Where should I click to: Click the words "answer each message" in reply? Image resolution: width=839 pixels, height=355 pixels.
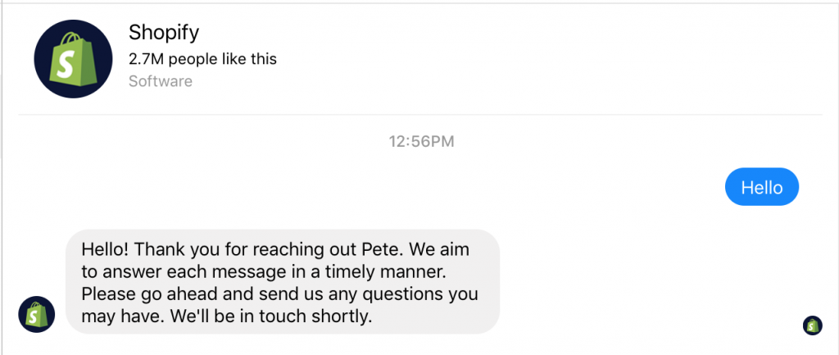193,272
